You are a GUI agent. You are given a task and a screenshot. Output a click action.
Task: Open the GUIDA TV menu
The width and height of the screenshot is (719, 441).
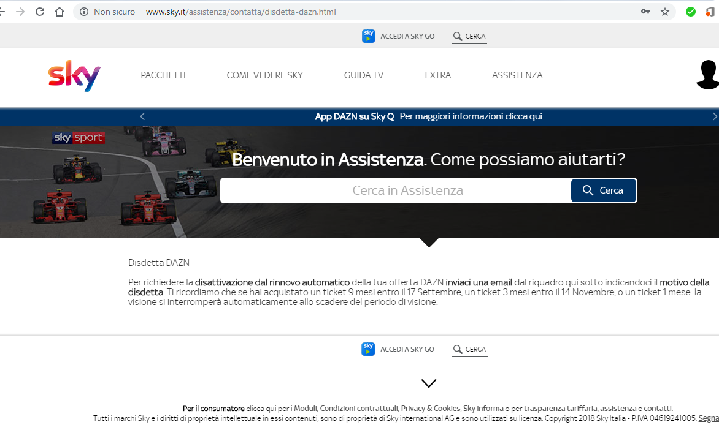[364, 75]
